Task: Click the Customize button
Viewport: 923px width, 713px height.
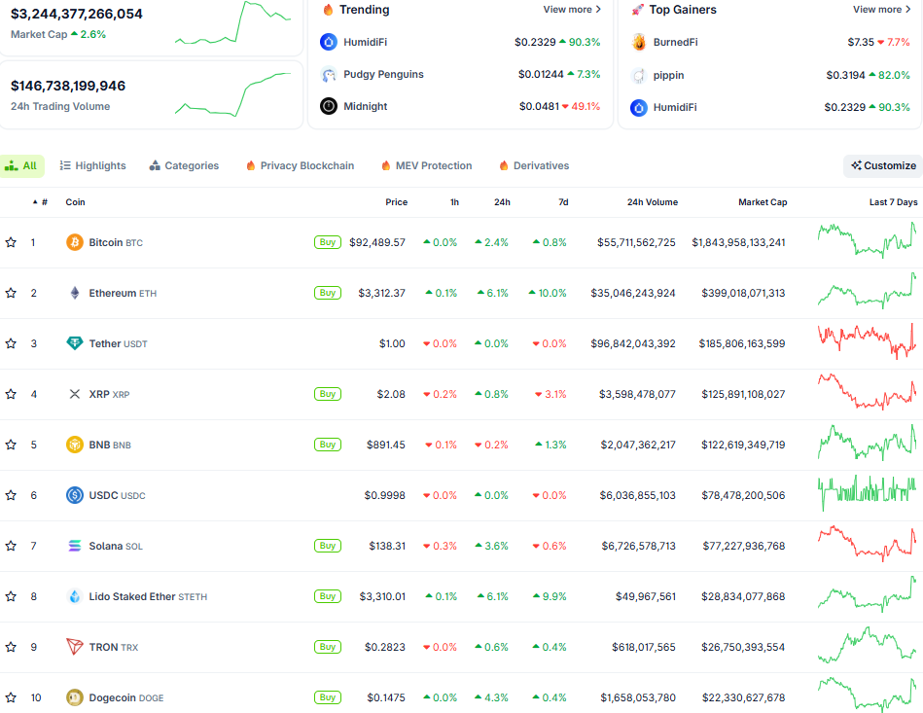Action: pyautogui.click(x=883, y=166)
